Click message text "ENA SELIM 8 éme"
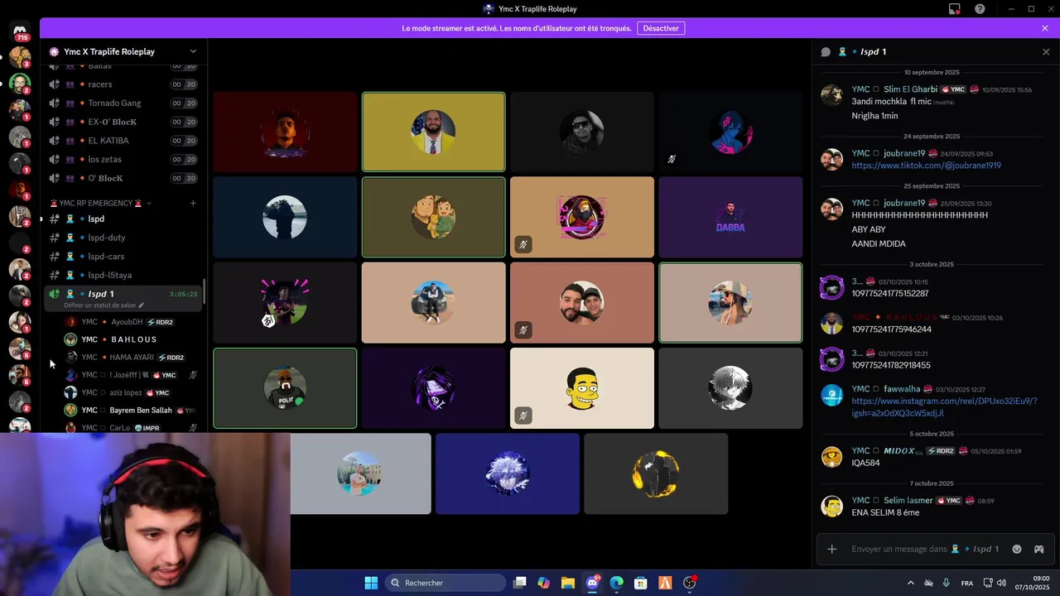Viewport: 1060px width, 596px height. point(885,513)
